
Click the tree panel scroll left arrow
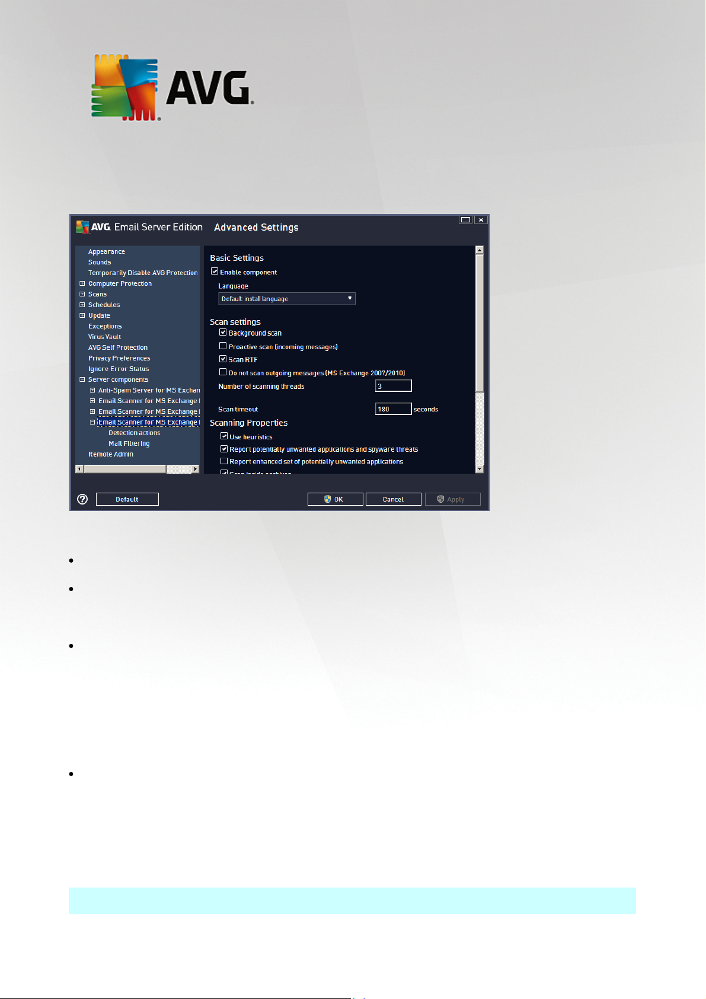pyautogui.click(x=79, y=469)
